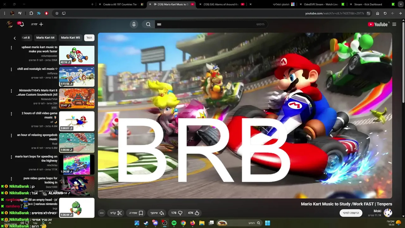Screen dimensions: 405x228
Task: Open options for upbeat mario kart music video
Action: pyautogui.click(x=11, y=48)
